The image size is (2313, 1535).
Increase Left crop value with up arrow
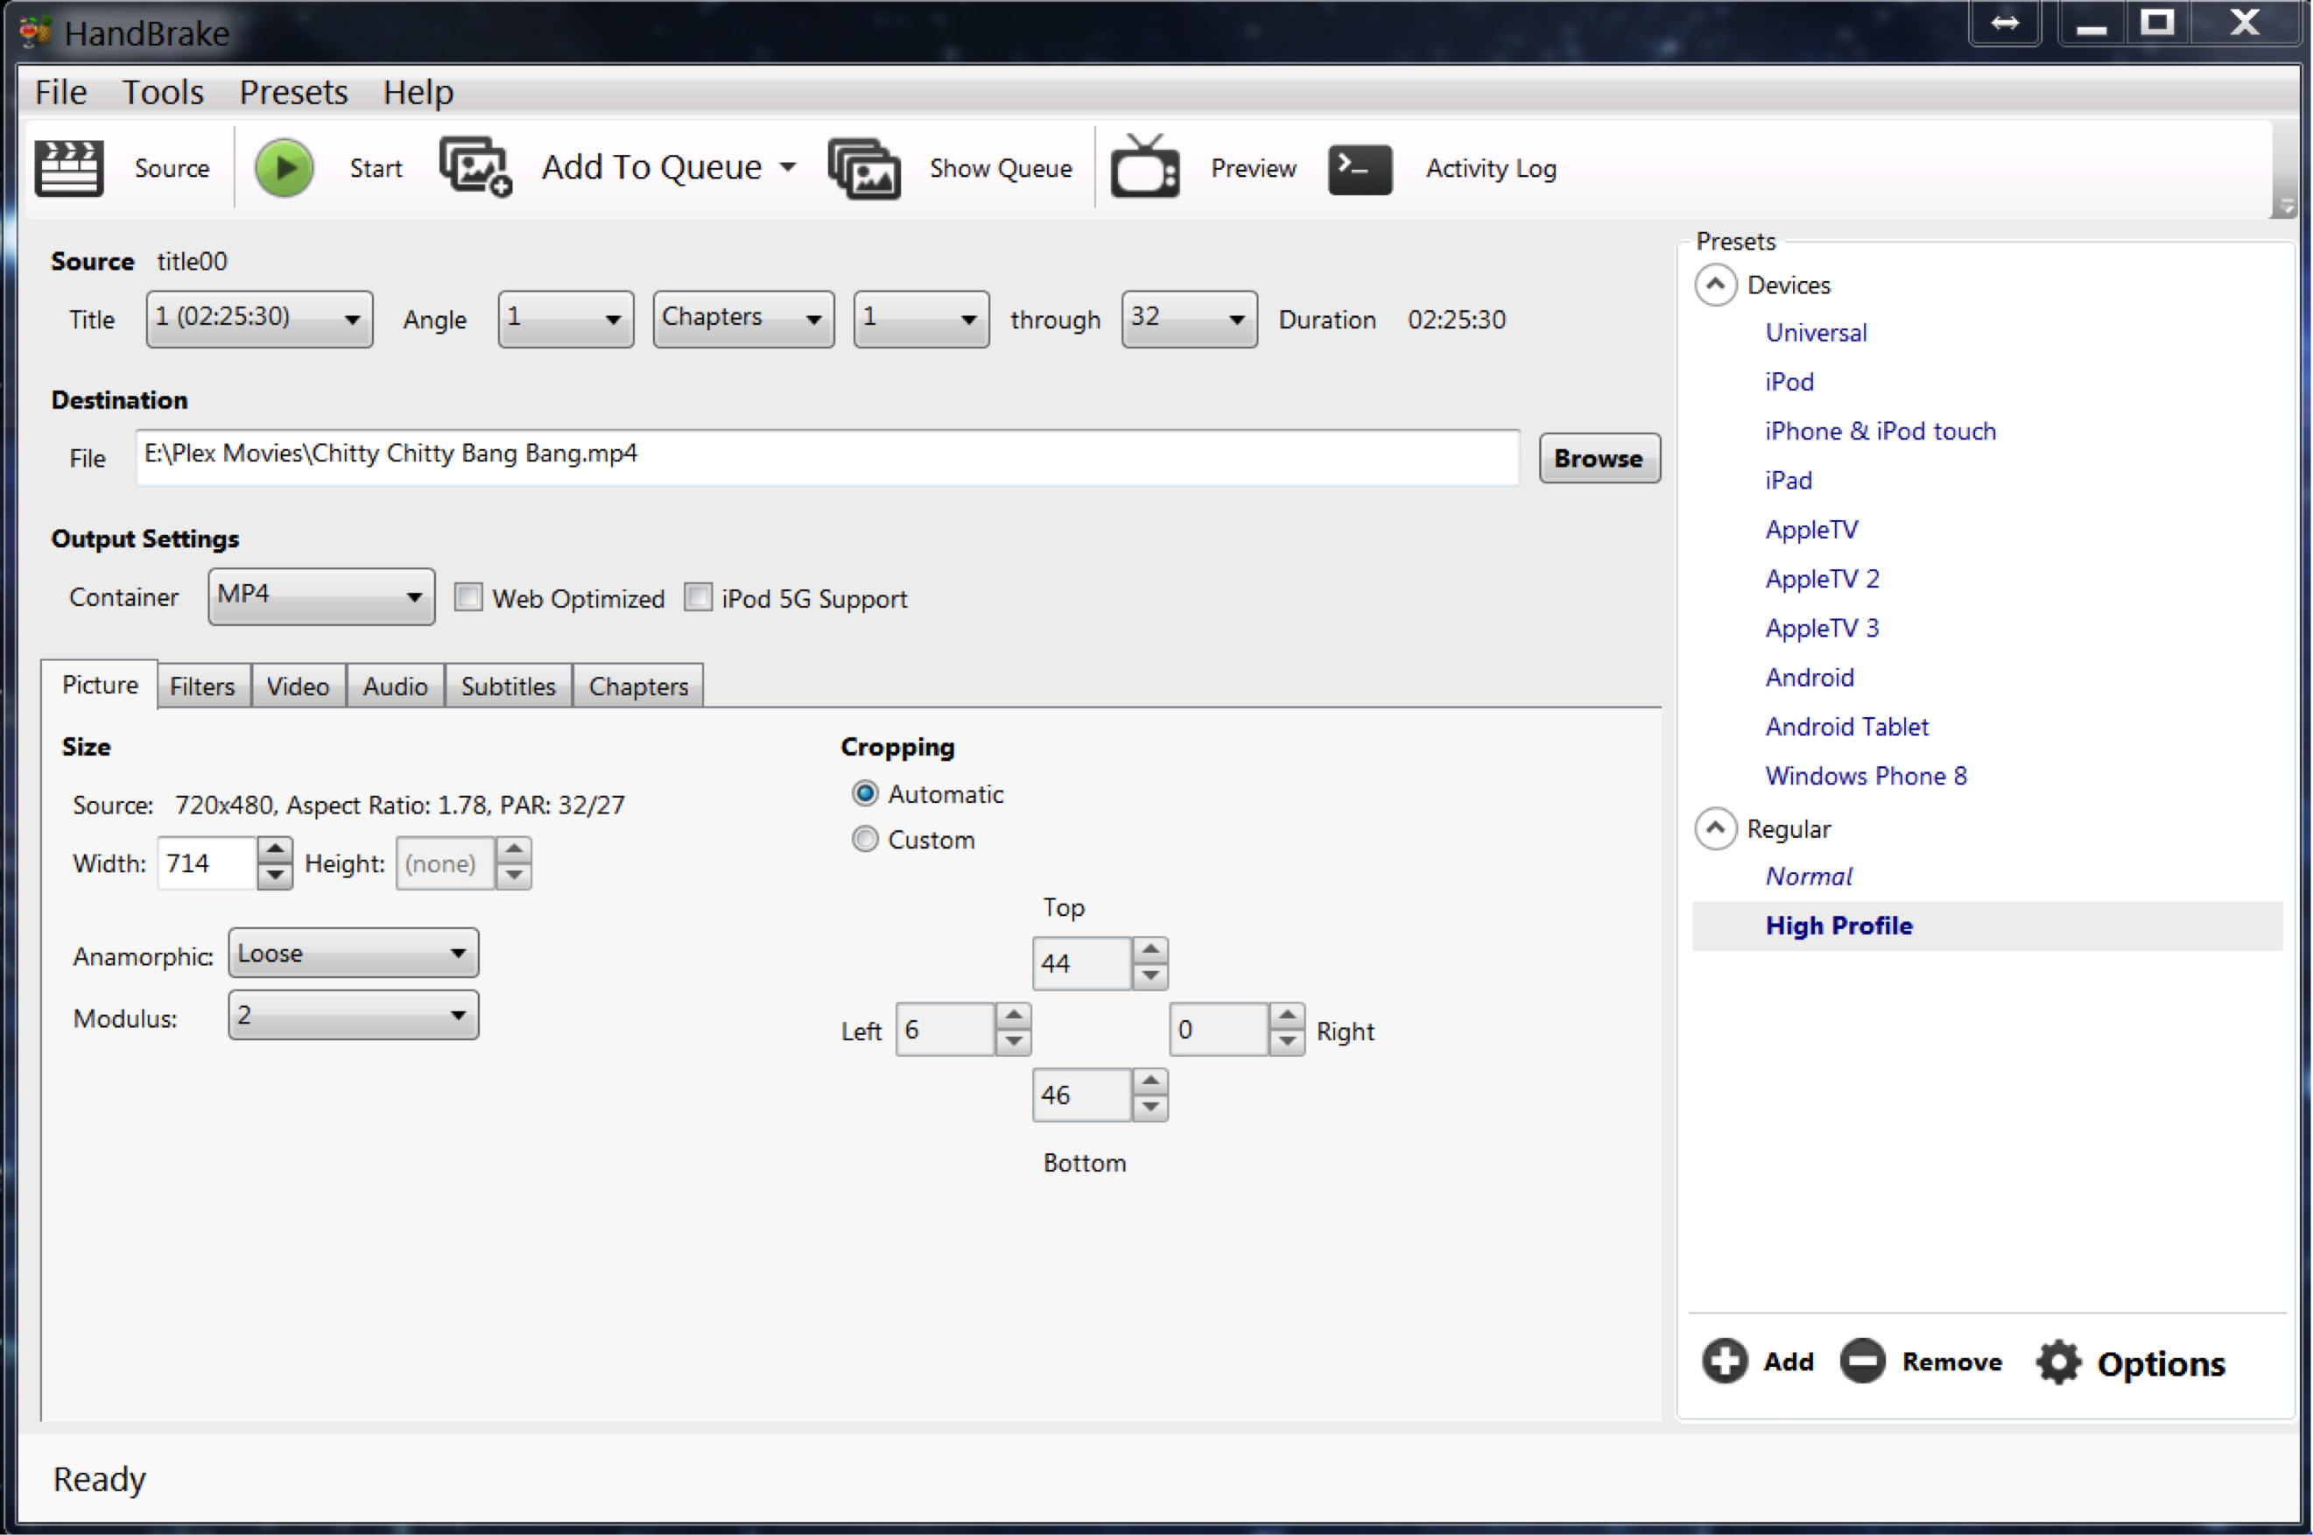pos(1013,1015)
